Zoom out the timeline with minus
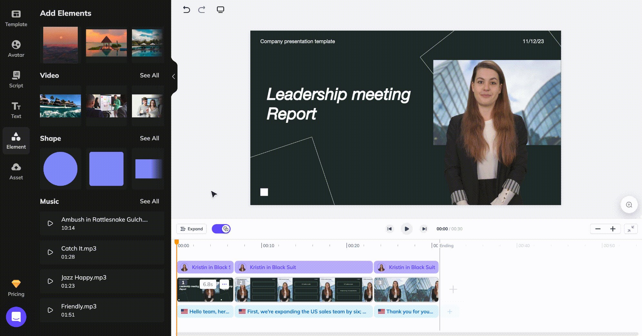 click(x=598, y=229)
